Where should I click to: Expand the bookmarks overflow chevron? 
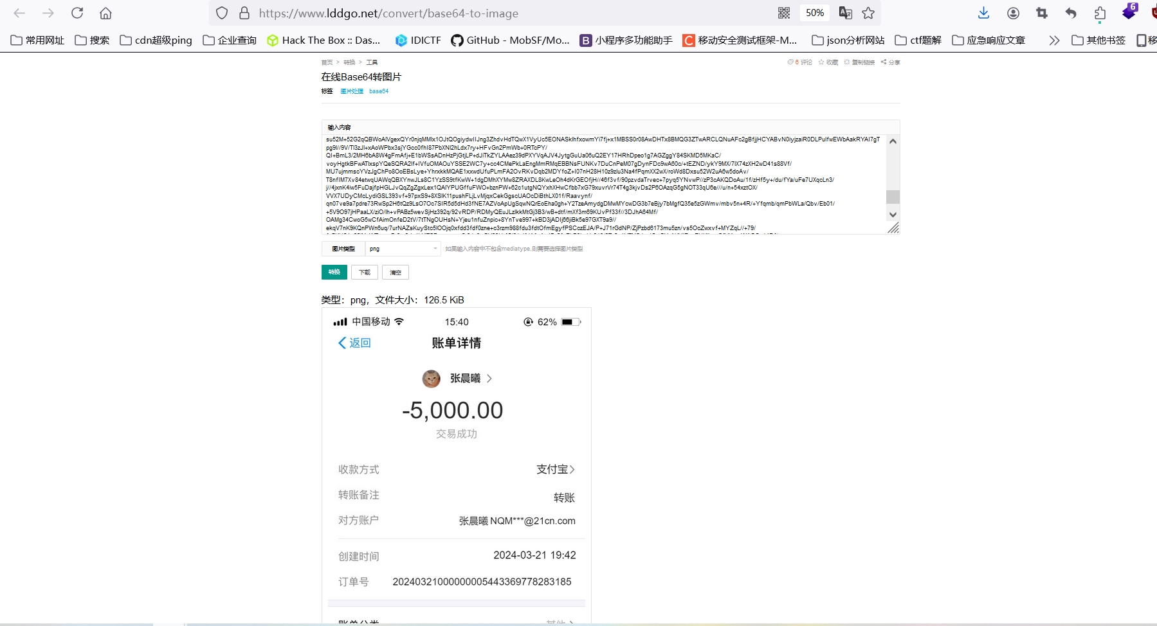(1054, 40)
